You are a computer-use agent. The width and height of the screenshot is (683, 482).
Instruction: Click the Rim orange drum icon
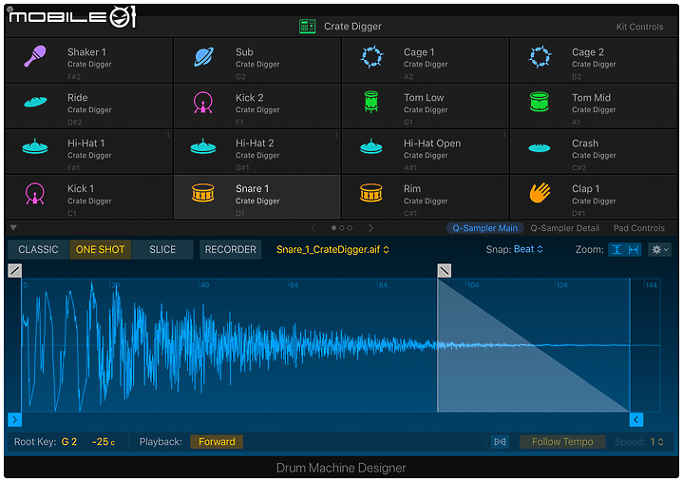[371, 193]
